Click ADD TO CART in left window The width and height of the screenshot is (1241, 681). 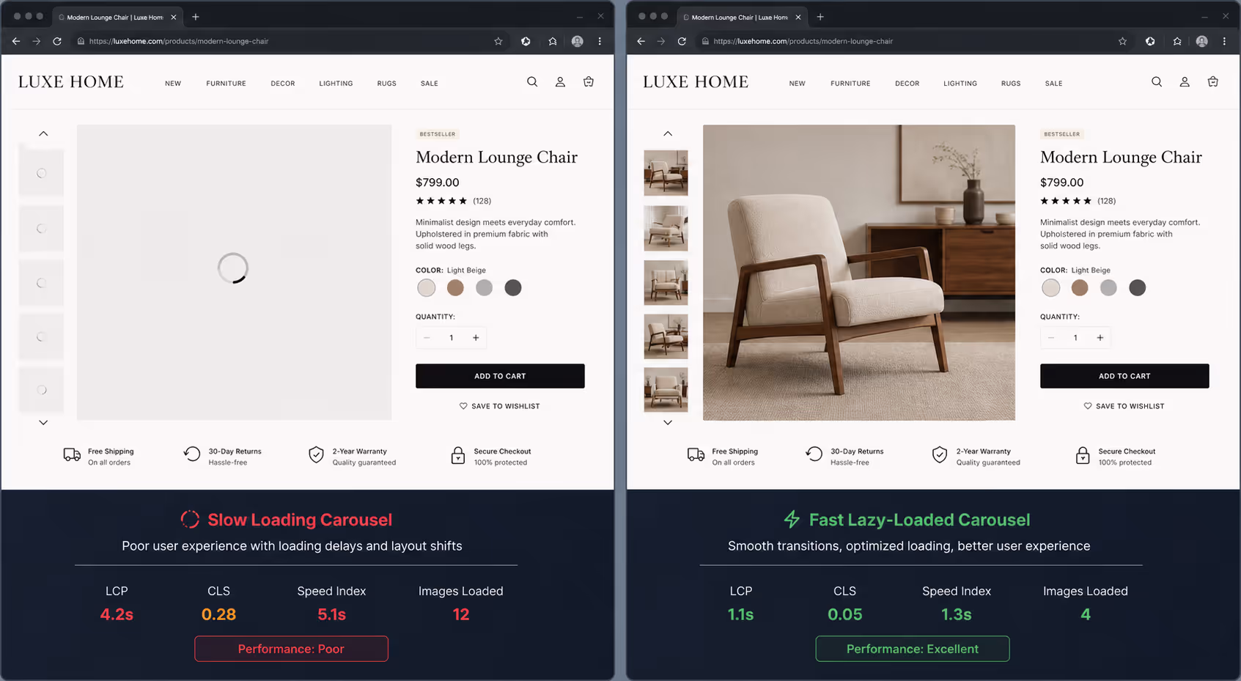pos(500,376)
